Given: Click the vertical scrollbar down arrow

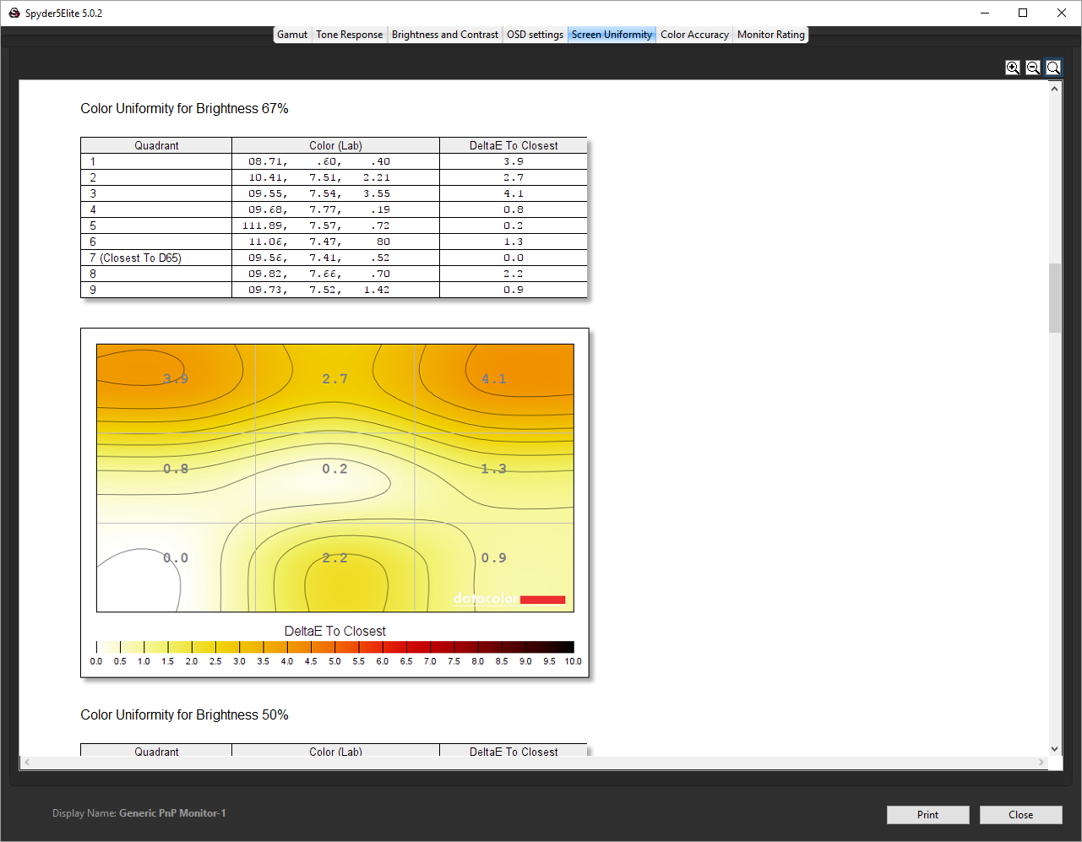Looking at the screenshot, I should coord(1055,748).
